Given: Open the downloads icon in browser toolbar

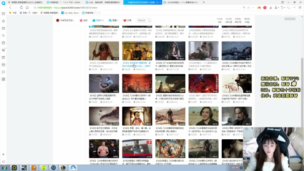Looking at the screenshot, I should tap(271, 8).
